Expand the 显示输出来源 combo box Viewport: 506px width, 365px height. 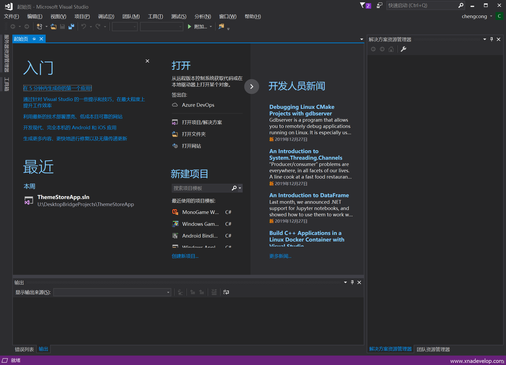(168, 292)
